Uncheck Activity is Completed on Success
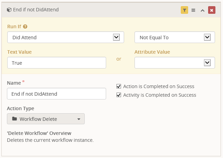Screen dimensions: 223x158 pos(119,95)
